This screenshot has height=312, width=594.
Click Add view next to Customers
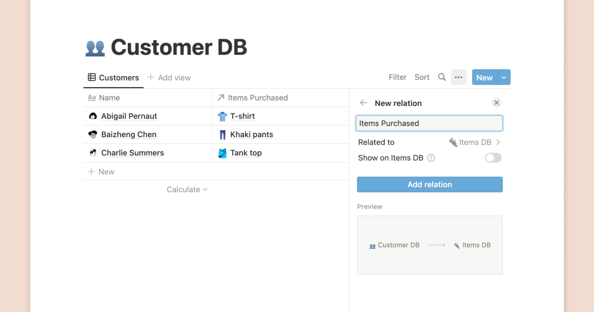169,78
